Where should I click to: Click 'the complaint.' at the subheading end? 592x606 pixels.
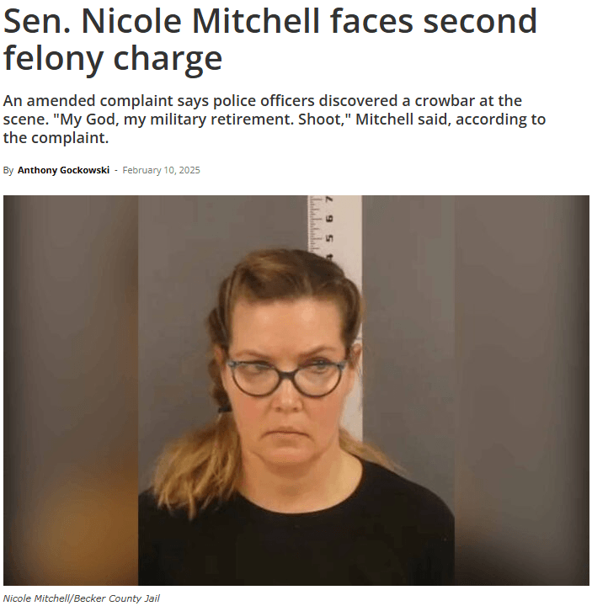click(56, 138)
